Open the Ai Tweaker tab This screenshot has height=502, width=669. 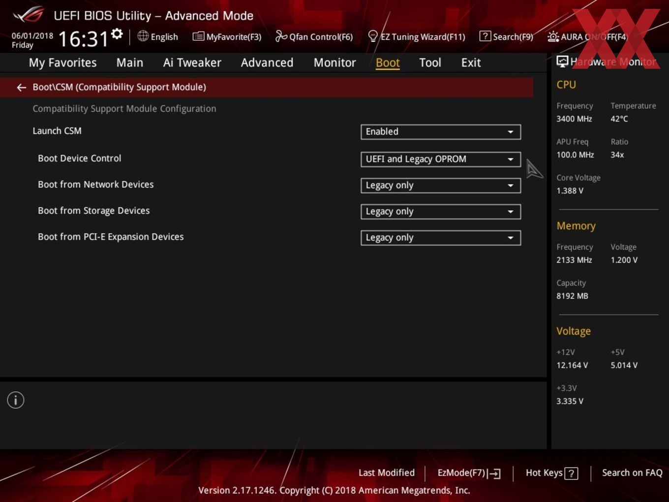coord(192,63)
